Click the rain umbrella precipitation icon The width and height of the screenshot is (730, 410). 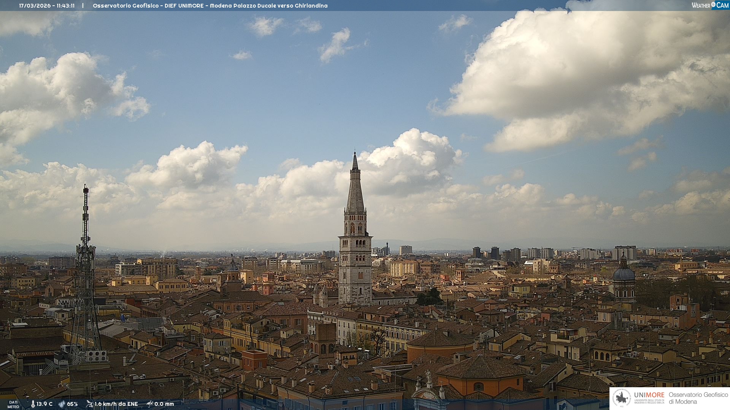click(x=150, y=404)
